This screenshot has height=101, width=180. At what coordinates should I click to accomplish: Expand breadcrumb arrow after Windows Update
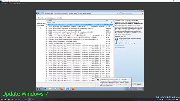[78, 13]
